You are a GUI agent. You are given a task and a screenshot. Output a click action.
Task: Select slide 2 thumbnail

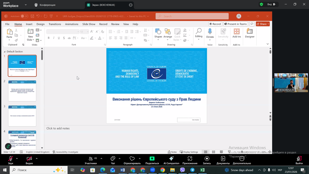[22, 91]
